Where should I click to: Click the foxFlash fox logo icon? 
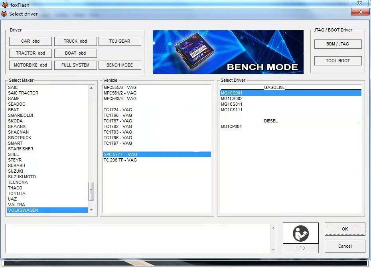(5, 5)
